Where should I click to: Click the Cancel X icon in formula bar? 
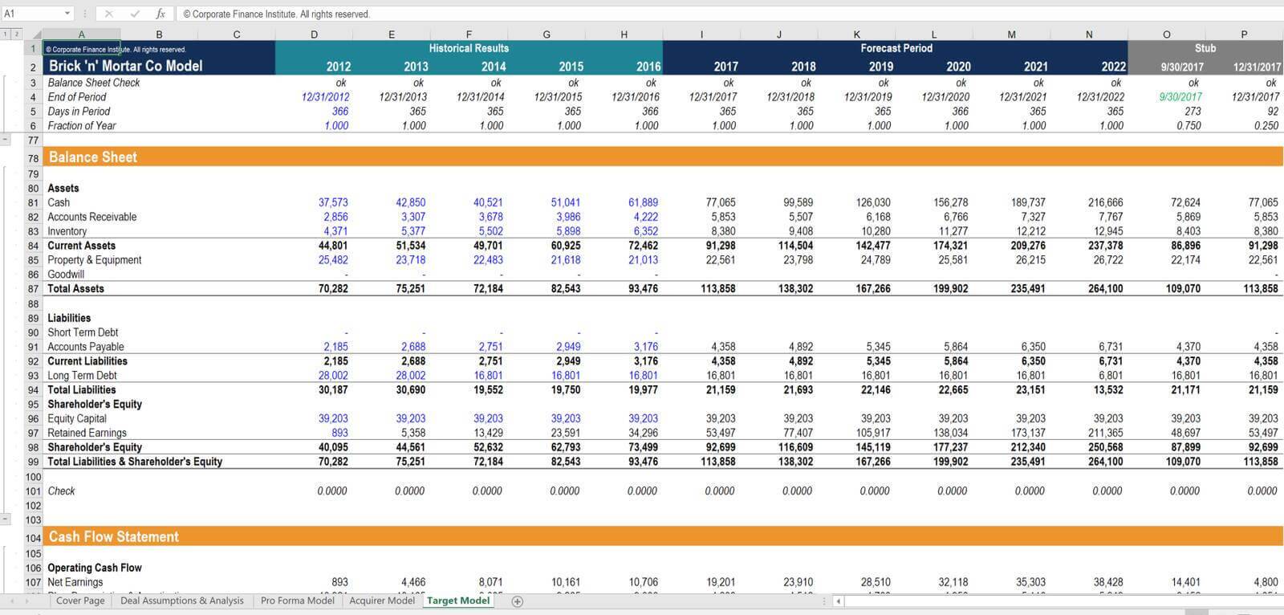coord(109,14)
